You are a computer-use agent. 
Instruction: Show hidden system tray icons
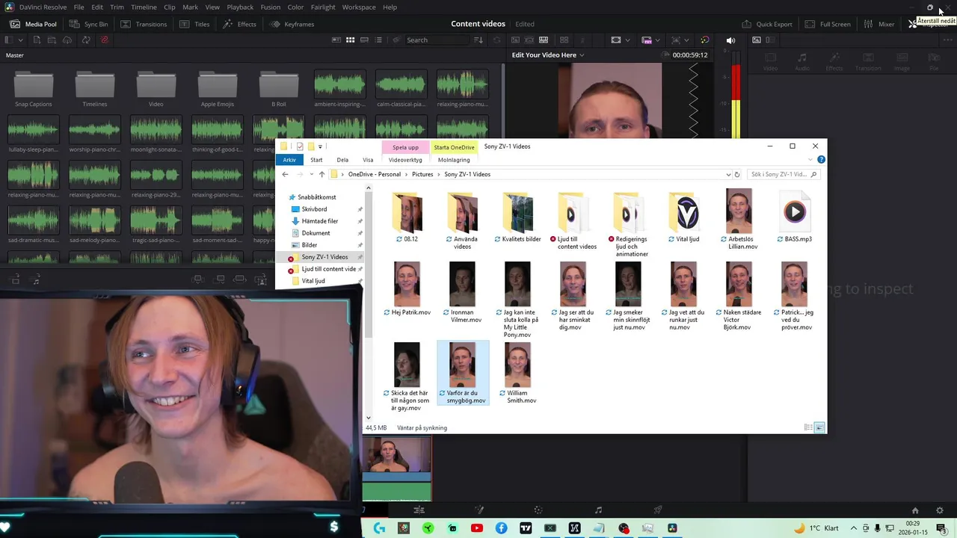pyautogui.click(x=852, y=528)
